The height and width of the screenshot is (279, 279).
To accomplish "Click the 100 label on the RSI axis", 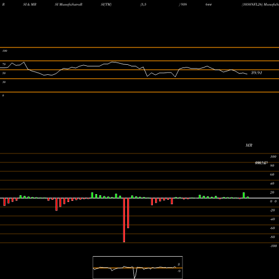I will (x=4, y=51).
